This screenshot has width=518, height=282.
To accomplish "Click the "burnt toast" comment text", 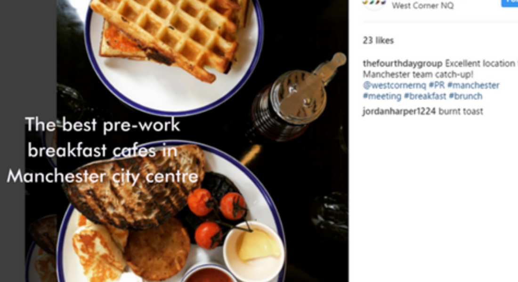I will pos(461,111).
